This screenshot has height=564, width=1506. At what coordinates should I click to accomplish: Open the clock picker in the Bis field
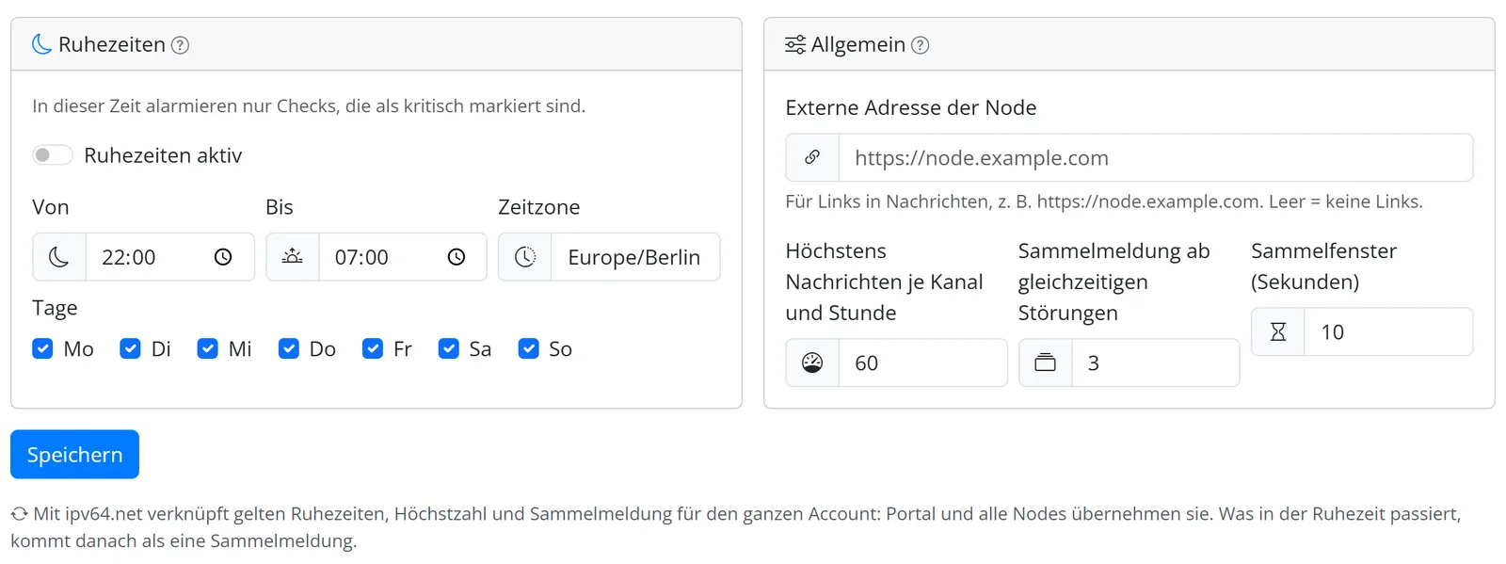tap(457, 257)
